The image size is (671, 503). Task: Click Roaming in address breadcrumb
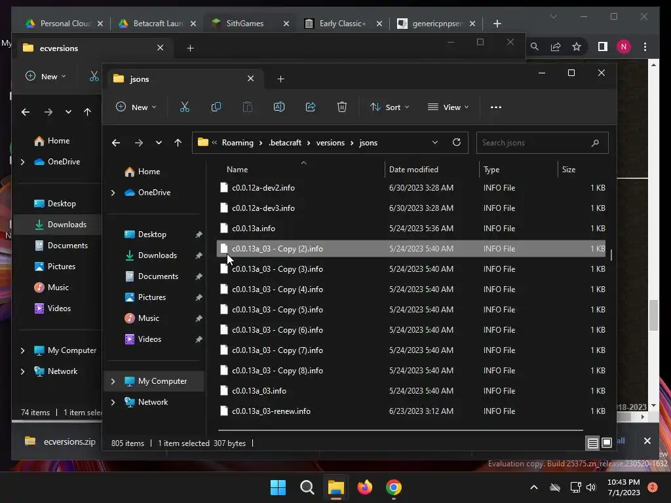237,143
